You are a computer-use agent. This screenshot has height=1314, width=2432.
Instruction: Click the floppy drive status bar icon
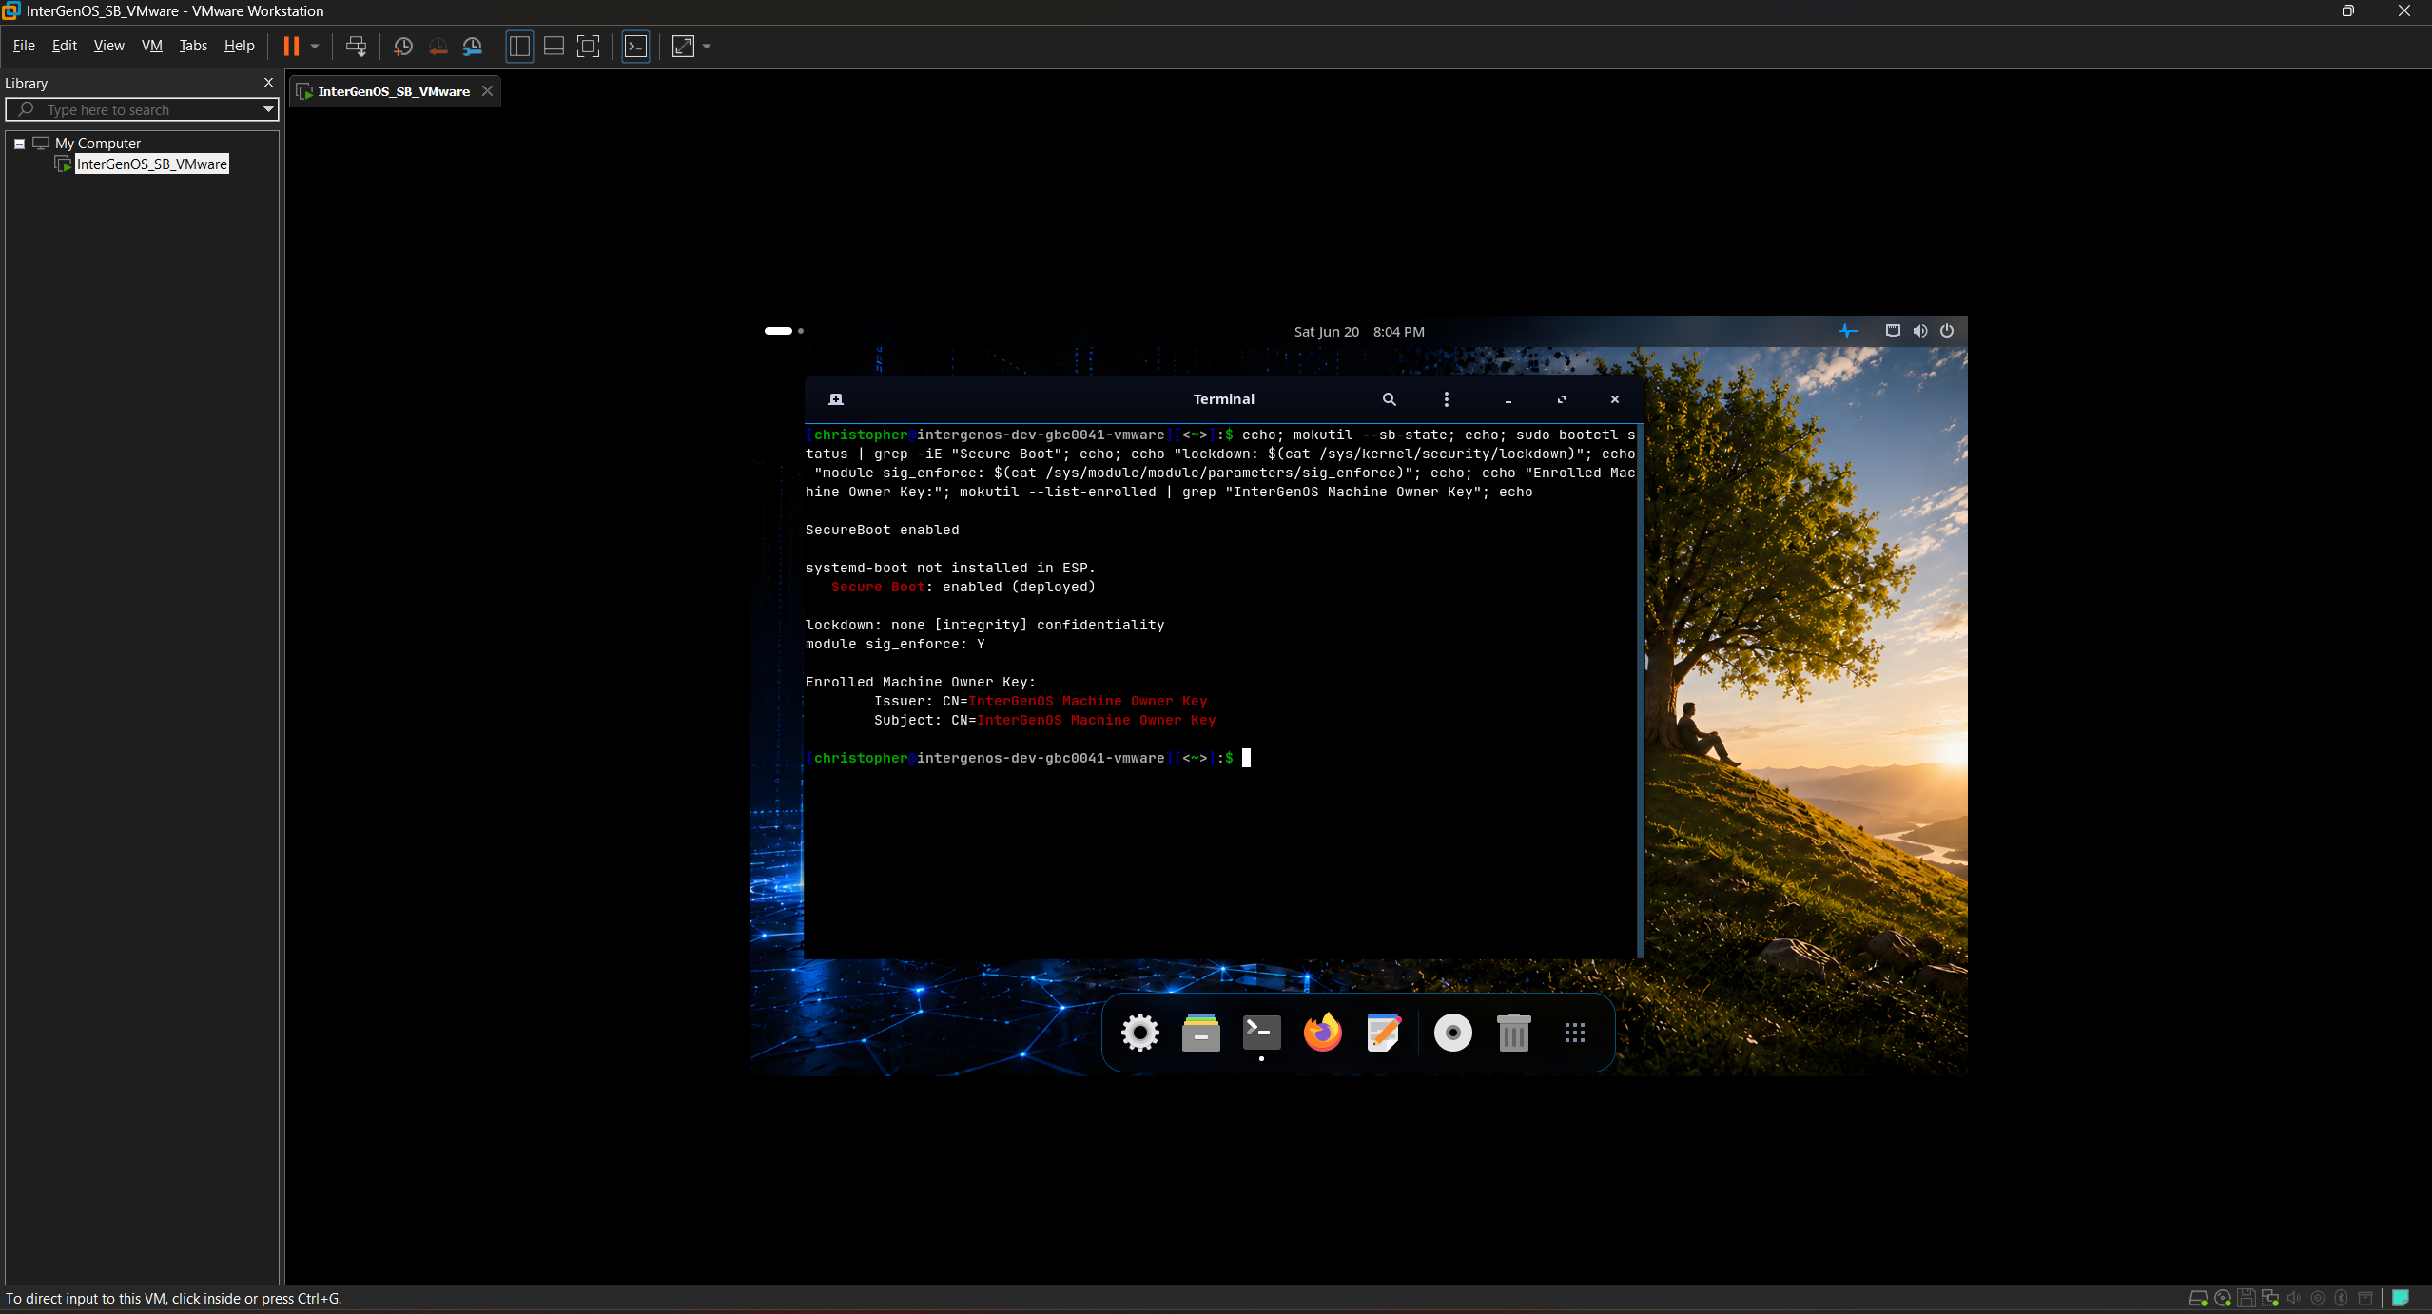2247,1298
